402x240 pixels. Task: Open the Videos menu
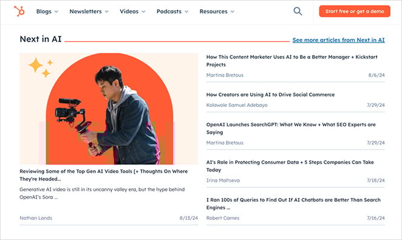point(132,12)
